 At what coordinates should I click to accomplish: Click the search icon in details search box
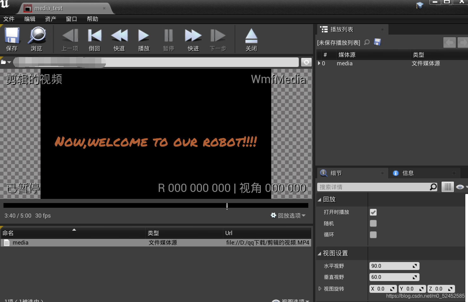coord(433,187)
